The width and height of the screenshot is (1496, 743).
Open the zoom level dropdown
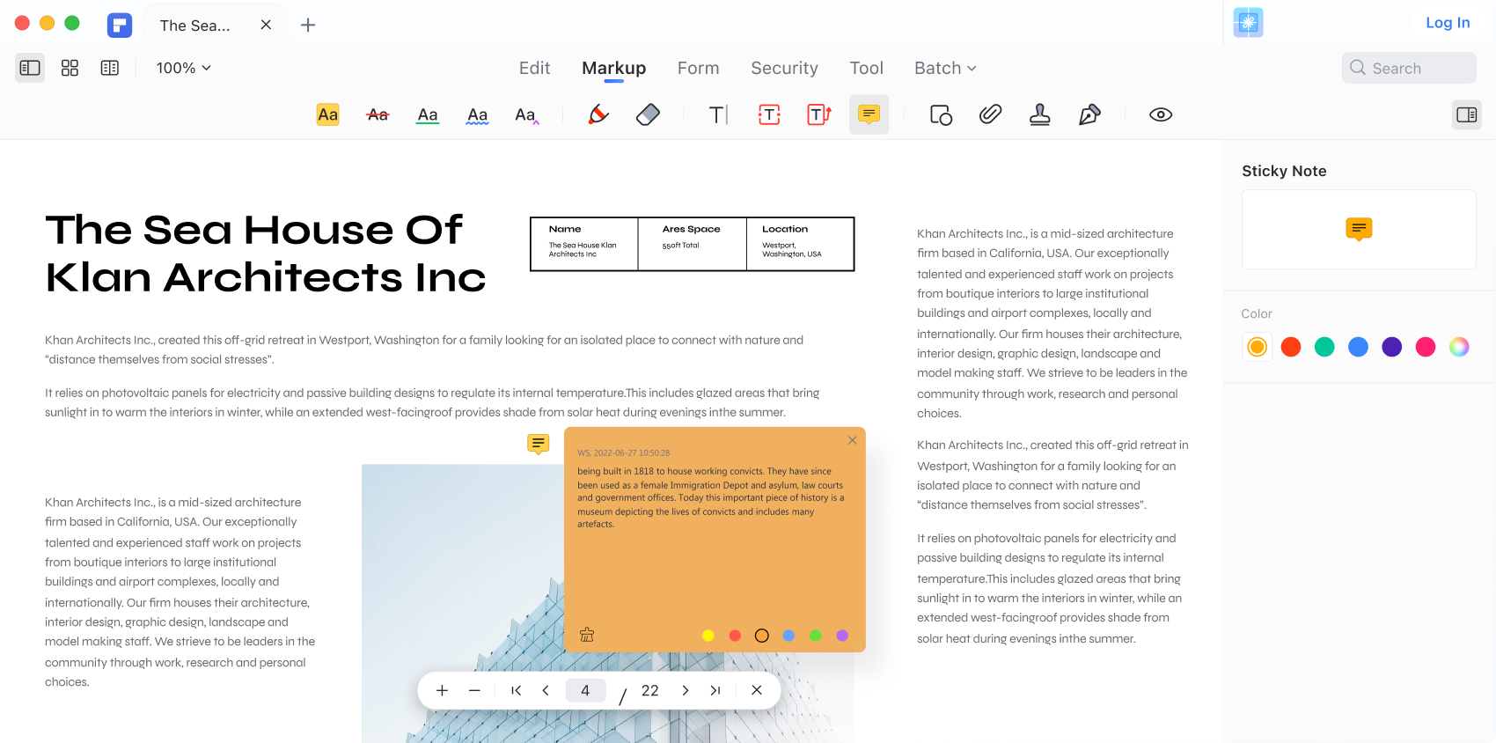pos(184,68)
